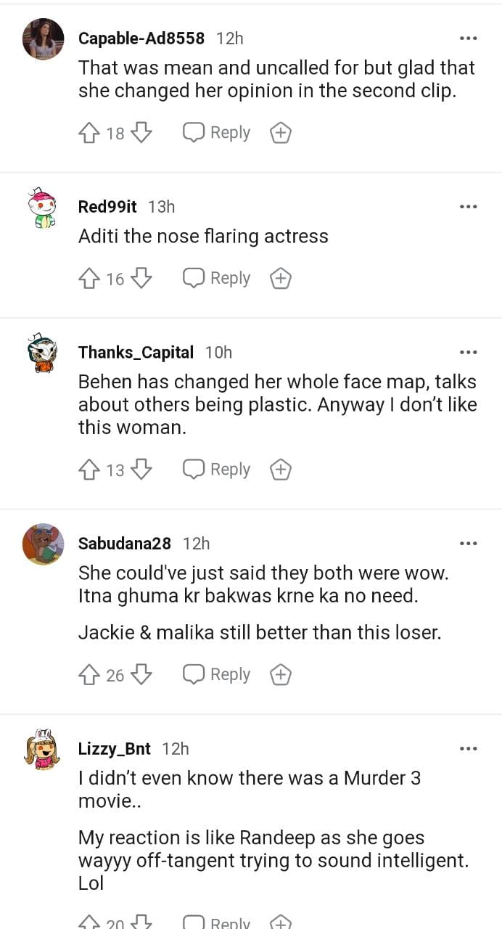Screen dimensions: 502x929
Task: Award Red99it's comment with plus icon
Action: click(x=281, y=278)
